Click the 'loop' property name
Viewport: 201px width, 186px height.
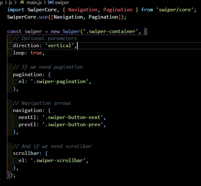tap(19, 53)
